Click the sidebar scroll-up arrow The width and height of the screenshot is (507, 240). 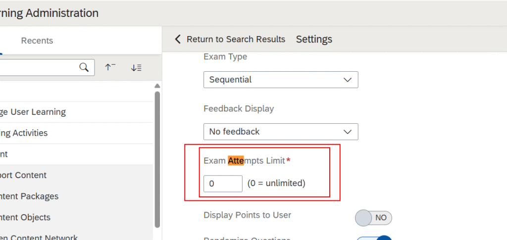coord(157,86)
